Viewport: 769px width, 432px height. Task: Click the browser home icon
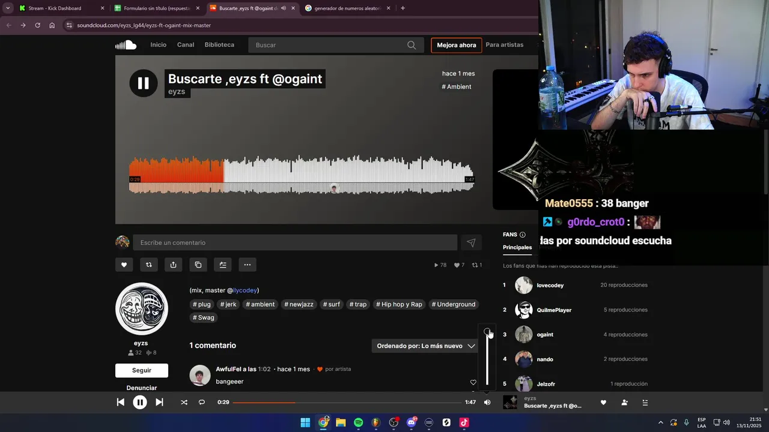52,25
